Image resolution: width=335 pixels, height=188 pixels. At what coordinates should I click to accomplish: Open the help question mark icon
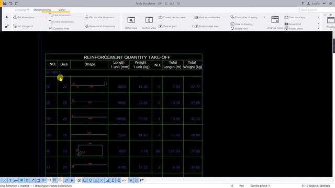303,4
